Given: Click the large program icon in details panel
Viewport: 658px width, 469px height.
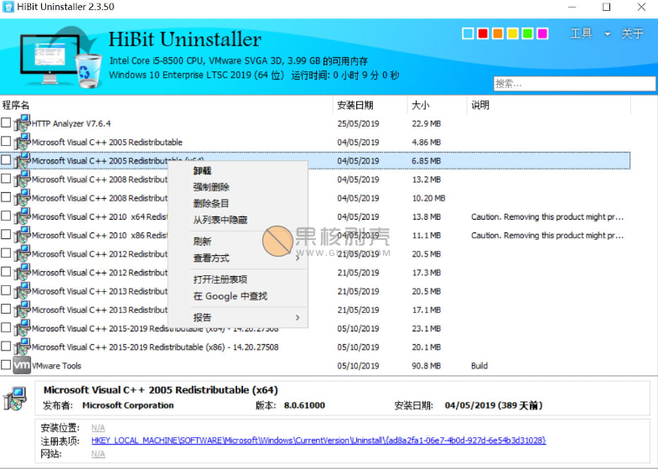Looking at the screenshot, I should 15,399.
